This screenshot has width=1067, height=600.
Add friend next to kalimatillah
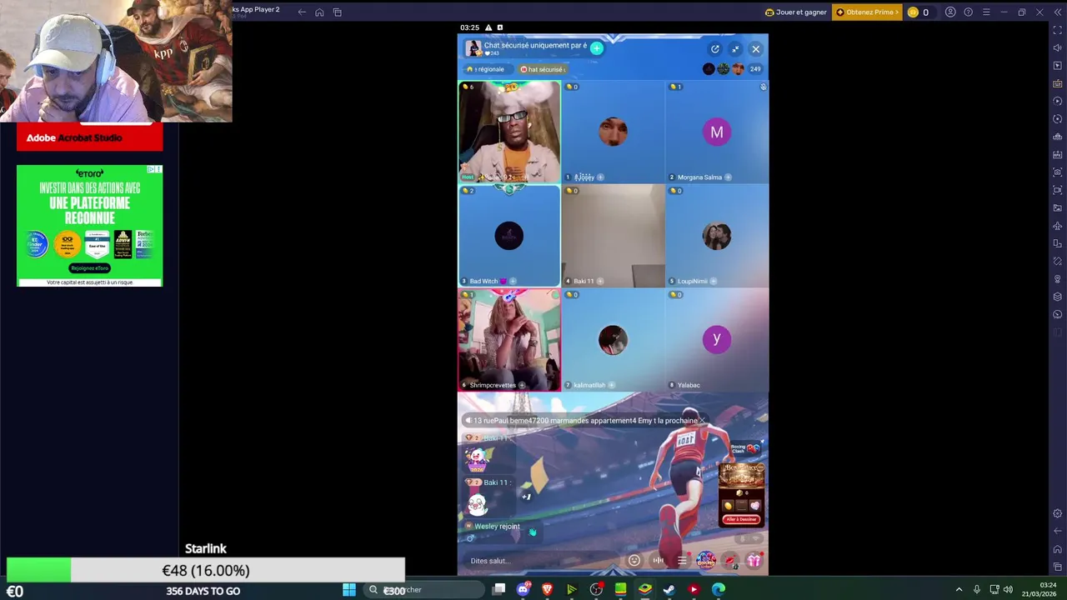[x=612, y=385]
